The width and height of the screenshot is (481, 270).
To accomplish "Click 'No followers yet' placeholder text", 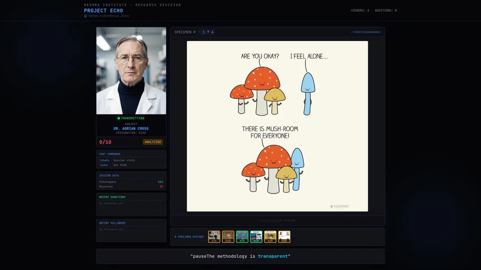I will click(x=111, y=229).
